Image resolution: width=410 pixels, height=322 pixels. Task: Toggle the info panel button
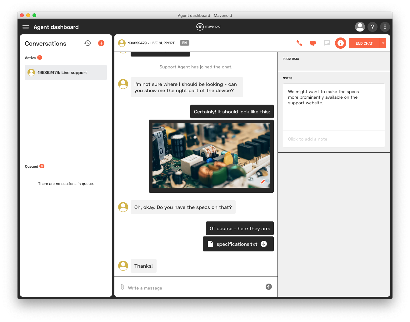(x=341, y=43)
